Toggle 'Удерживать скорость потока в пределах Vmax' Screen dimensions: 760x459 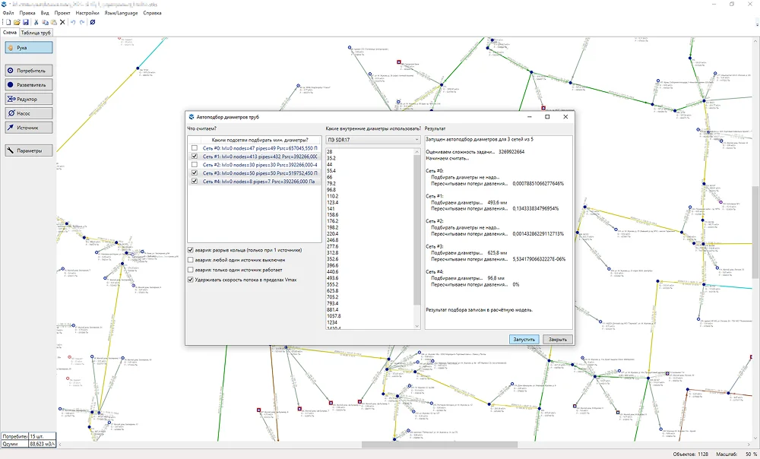(190, 280)
